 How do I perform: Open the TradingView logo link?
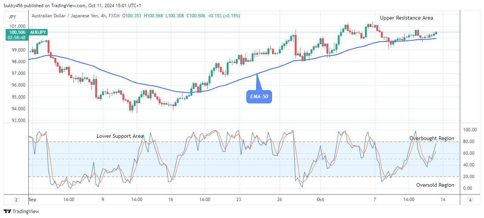pos(22,212)
